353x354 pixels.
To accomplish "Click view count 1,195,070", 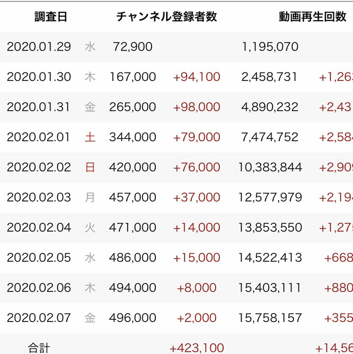I will tap(270, 47).
